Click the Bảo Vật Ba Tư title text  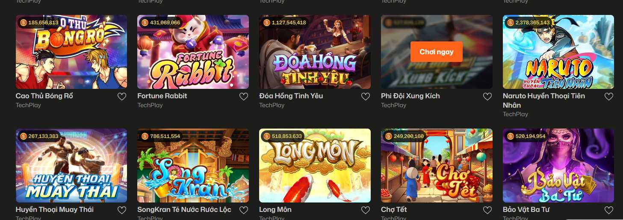[x=526, y=209]
